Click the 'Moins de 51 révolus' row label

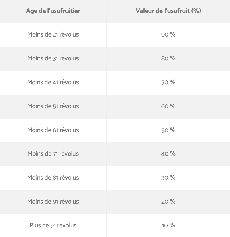(53, 106)
